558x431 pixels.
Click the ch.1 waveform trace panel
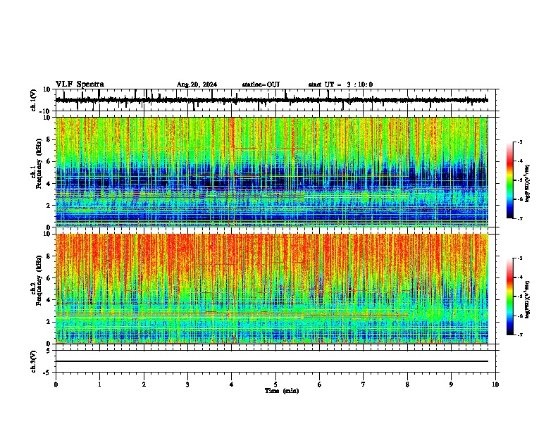point(275,100)
